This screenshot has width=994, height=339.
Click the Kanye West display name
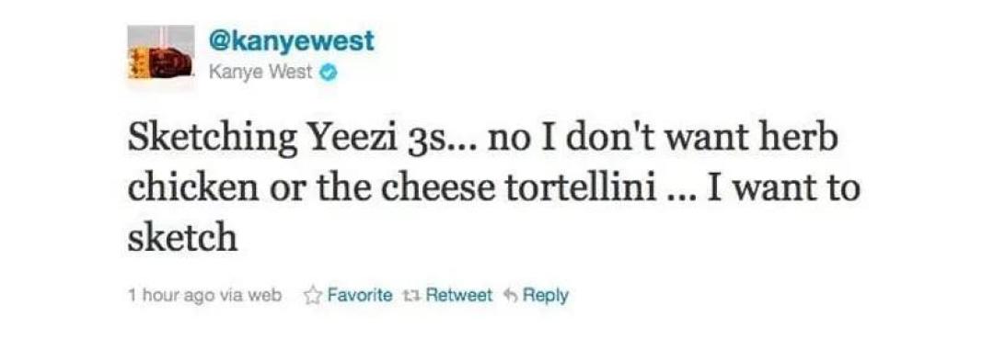pyautogui.click(x=261, y=73)
